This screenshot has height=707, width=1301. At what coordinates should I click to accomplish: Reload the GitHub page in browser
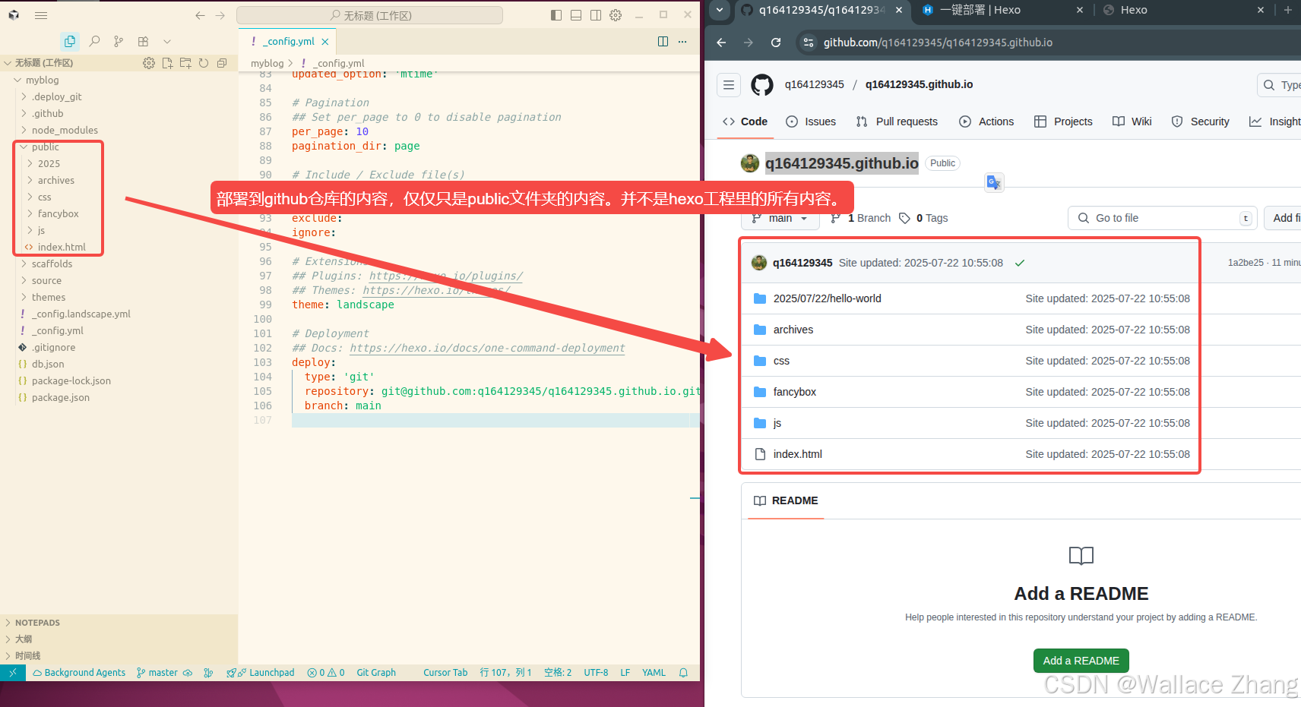pos(776,43)
